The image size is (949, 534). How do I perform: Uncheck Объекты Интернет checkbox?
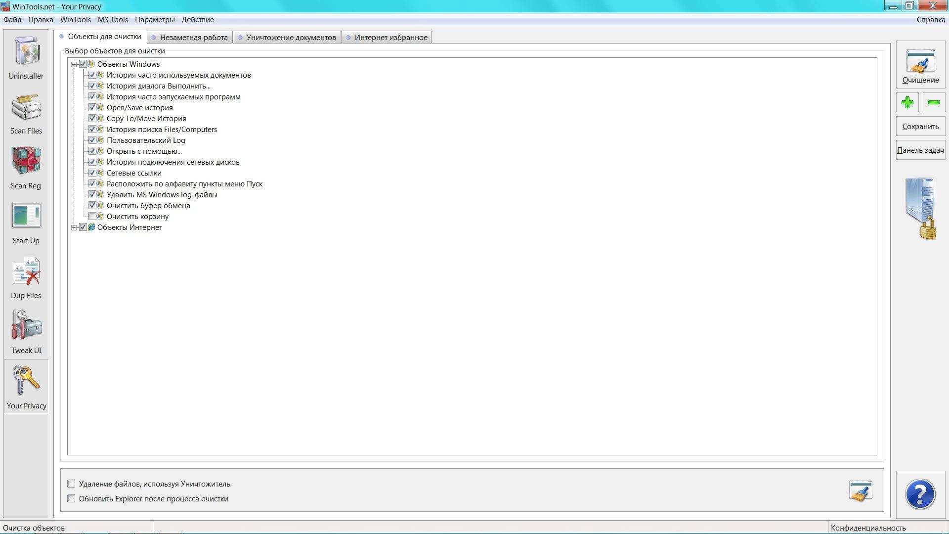tap(83, 227)
